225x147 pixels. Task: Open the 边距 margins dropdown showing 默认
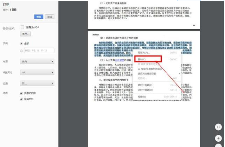point(37,83)
